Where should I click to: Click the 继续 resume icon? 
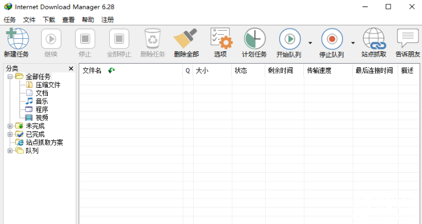pos(51,39)
